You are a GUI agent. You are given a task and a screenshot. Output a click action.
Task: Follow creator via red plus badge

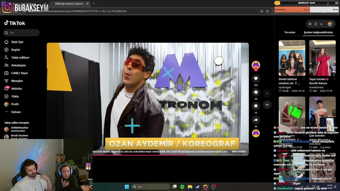pos(256,70)
